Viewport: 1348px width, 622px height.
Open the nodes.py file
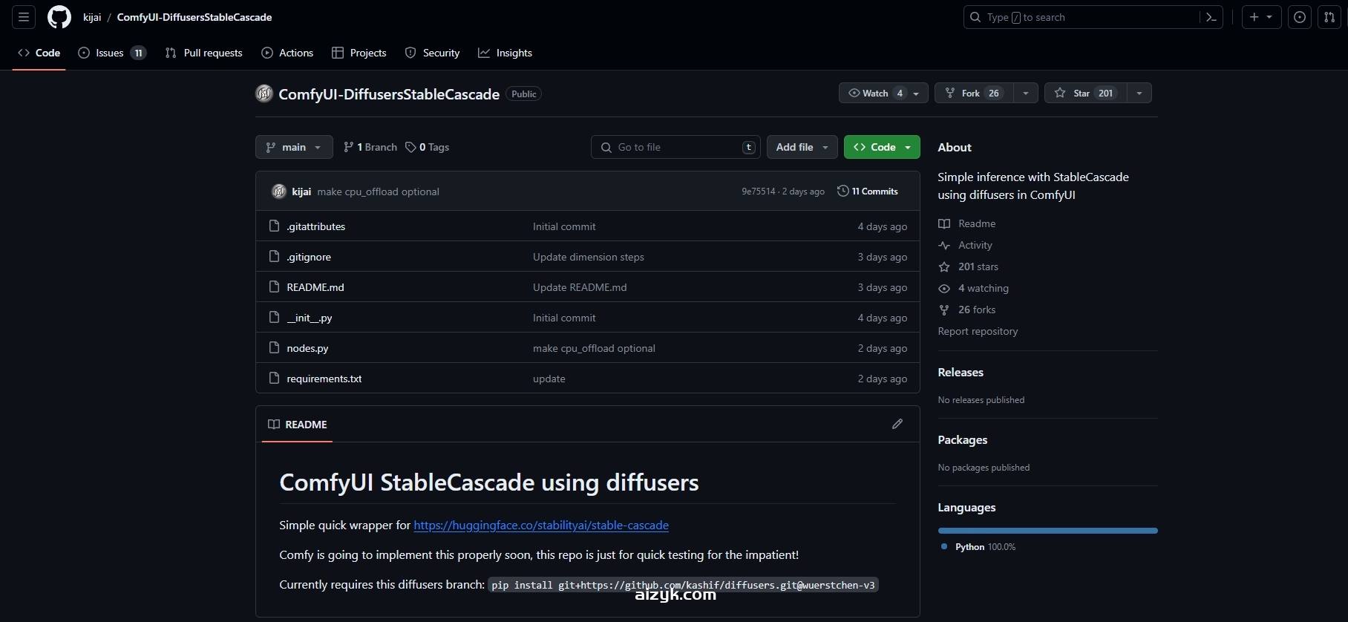(307, 348)
